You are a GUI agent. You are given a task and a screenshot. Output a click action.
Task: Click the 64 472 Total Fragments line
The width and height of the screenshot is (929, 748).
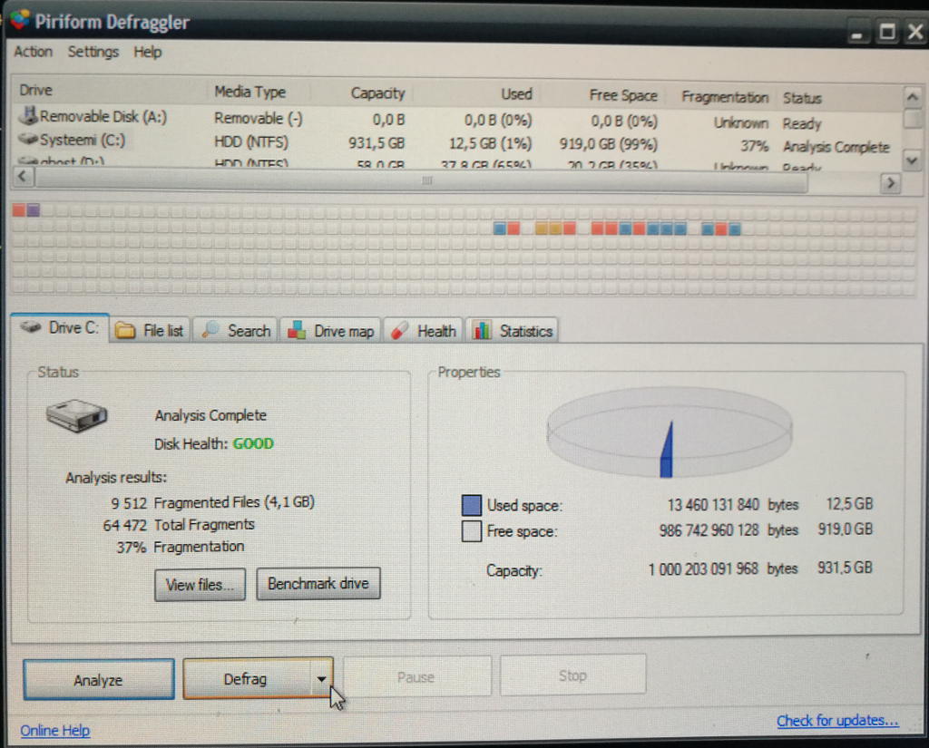coord(179,525)
